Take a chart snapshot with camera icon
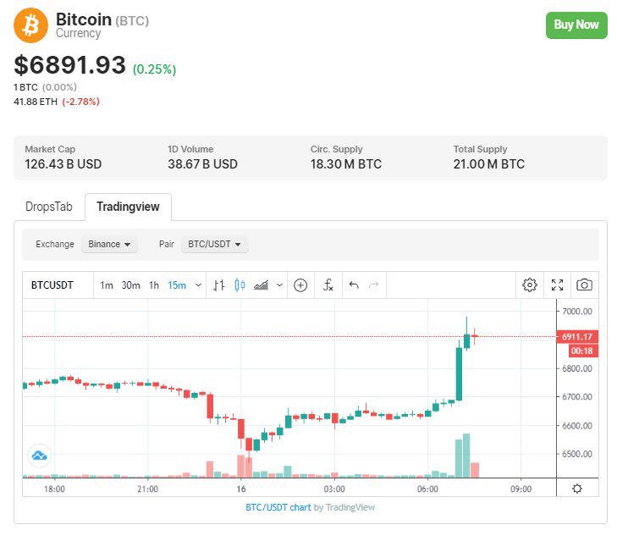 point(584,285)
